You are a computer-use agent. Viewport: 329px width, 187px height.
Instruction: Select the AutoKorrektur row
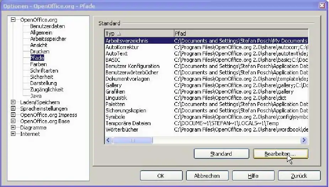coord(206,47)
